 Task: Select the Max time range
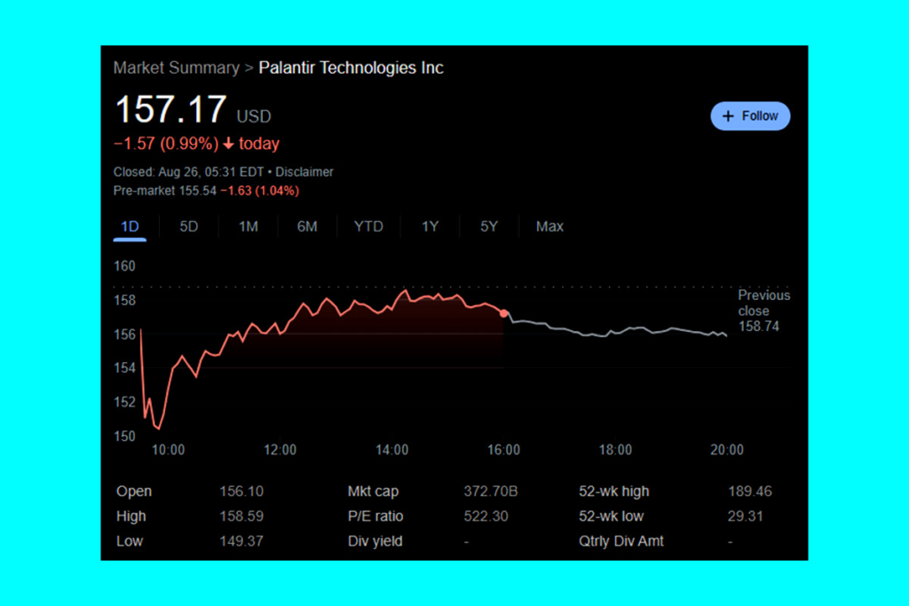(549, 226)
